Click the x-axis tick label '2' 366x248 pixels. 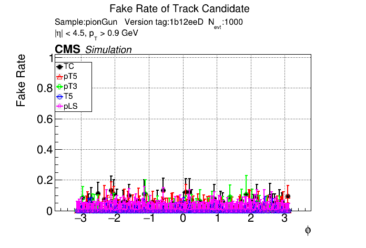251,219
